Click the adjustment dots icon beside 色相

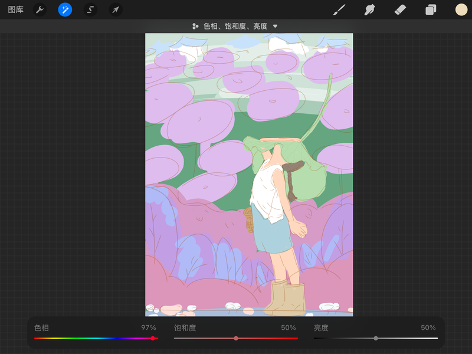click(x=195, y=26)
